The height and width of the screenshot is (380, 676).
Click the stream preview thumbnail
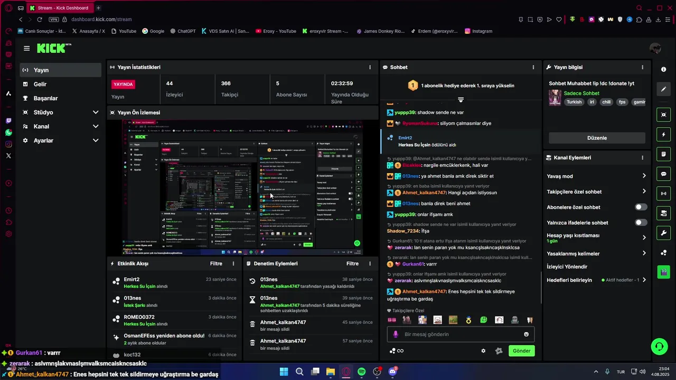[x=243, y=187]
